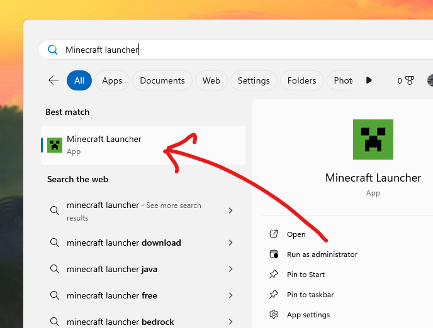
Task: Click the small Minecraft creeper icon
Action: (55, 145)
